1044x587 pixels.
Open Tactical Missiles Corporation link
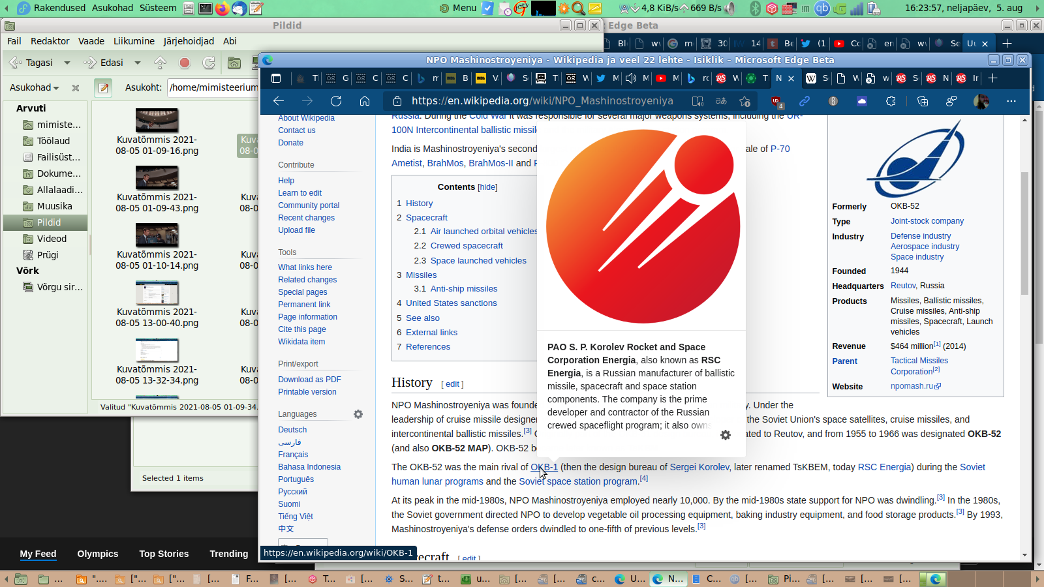coord(919,366)
